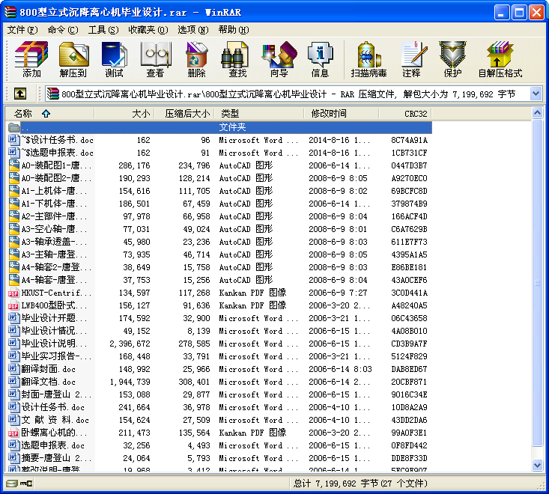
Task: Expand the archive path dropdown arrow
Action: 536,94
